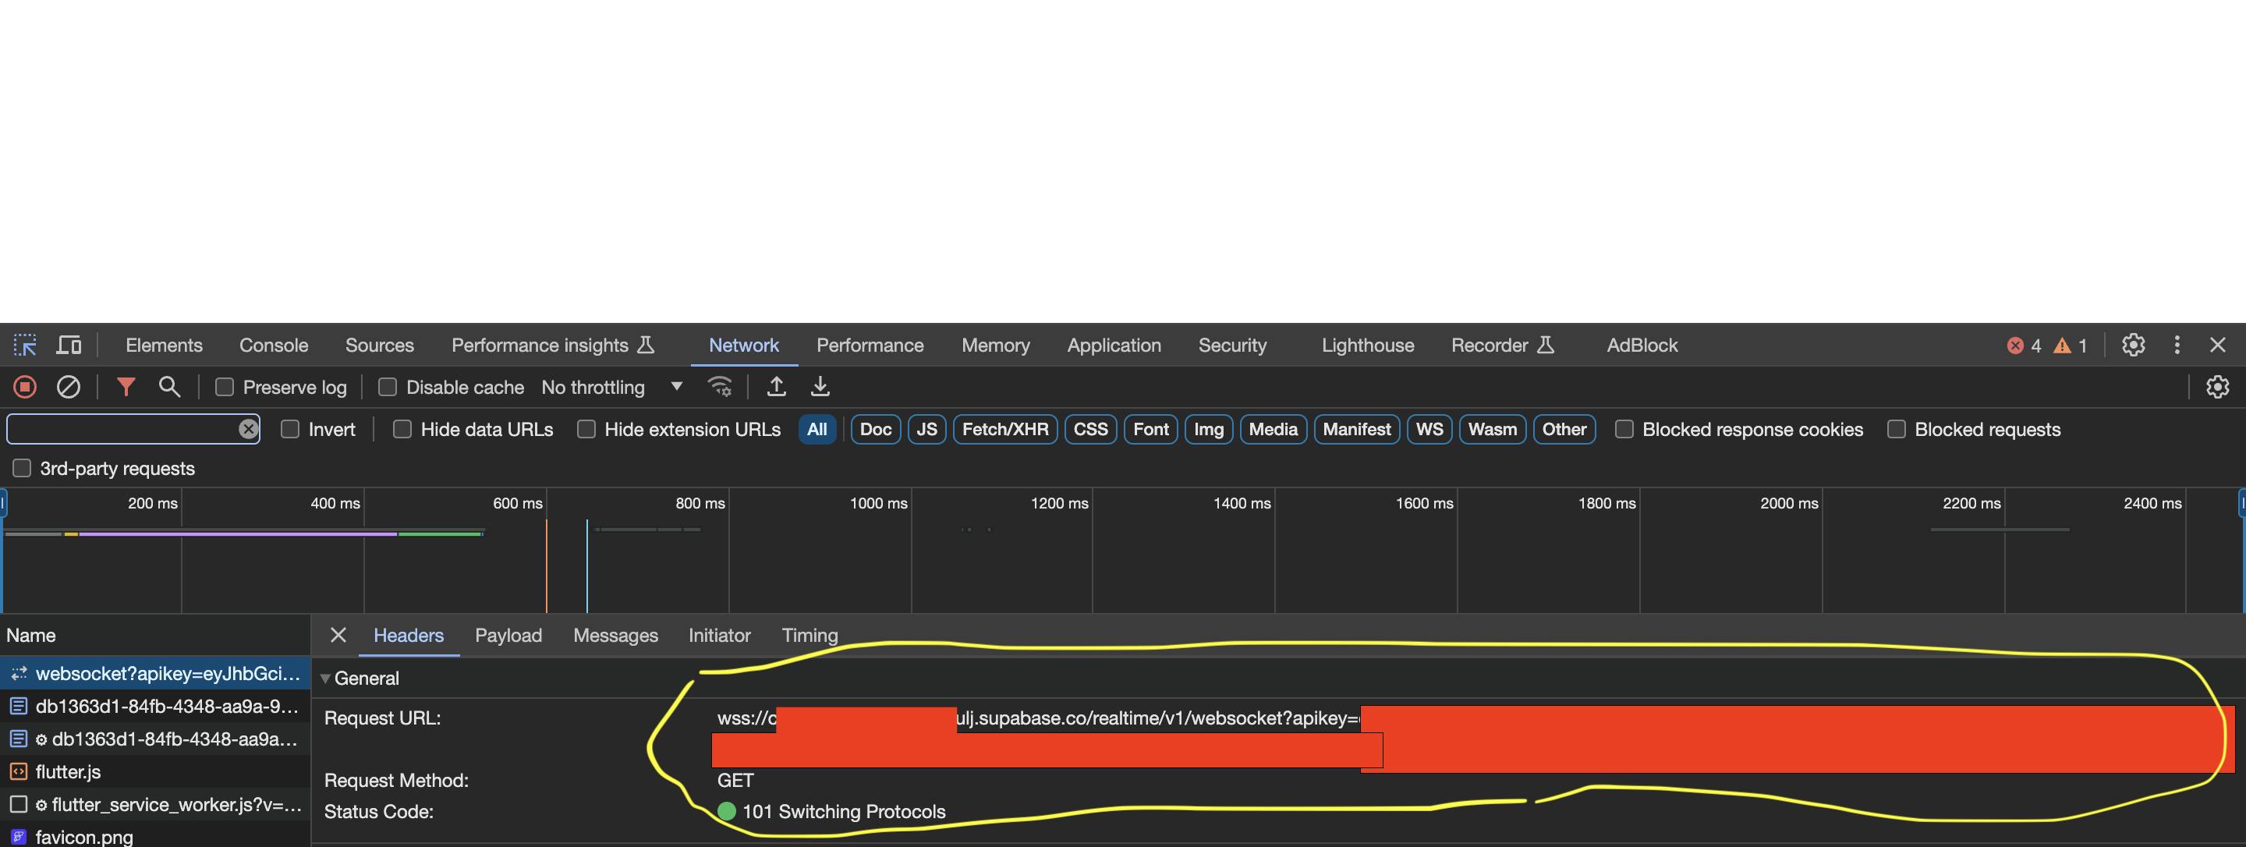2246x847 pixels.
Task: Open DevTools settings gear icon
Action: coord(2133,346)
